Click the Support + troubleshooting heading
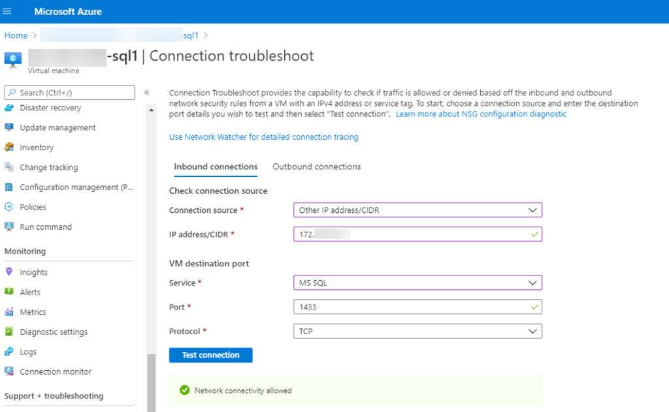The image size is (669, 412). point(54,396)
